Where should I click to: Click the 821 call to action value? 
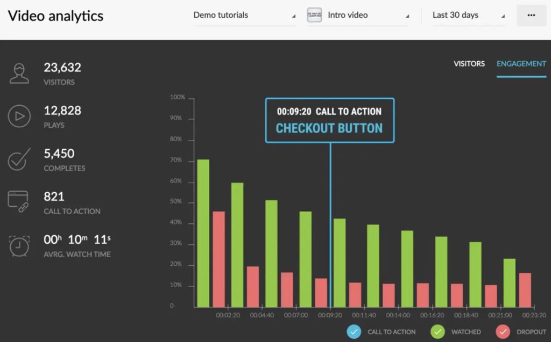[54, 197]
